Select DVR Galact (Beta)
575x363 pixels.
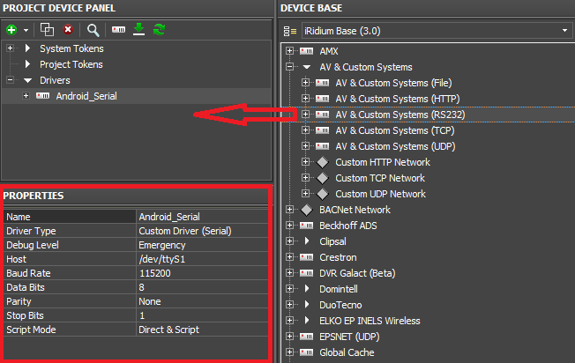(357, 273)
